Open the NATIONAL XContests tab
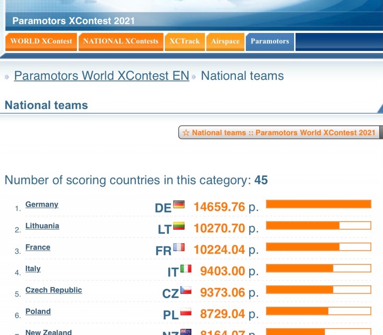Viewport: 383px width, 335px height. pos(121,42)
